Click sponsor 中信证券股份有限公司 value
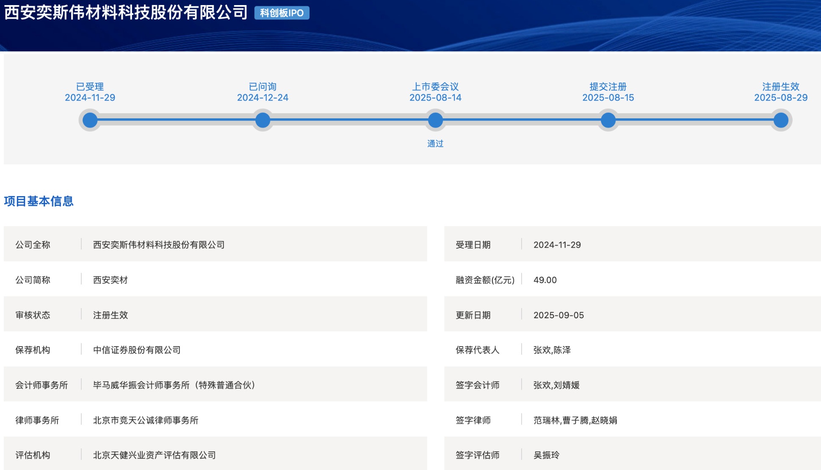This screenshot has height=470, width=821. pyautogui.click(x=137, y=350)
